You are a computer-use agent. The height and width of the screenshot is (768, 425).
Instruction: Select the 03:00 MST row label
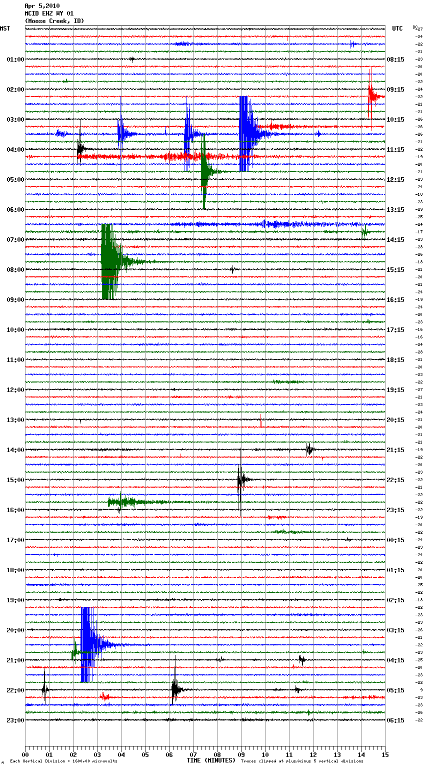coord(15,120)
